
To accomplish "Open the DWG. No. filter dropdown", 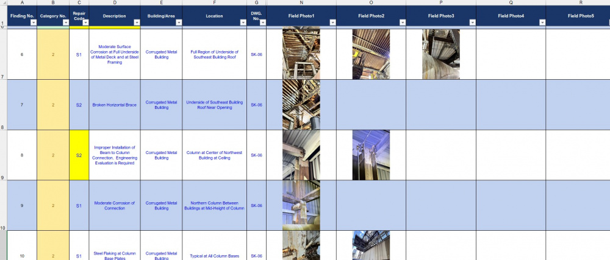I will (263, 23).
